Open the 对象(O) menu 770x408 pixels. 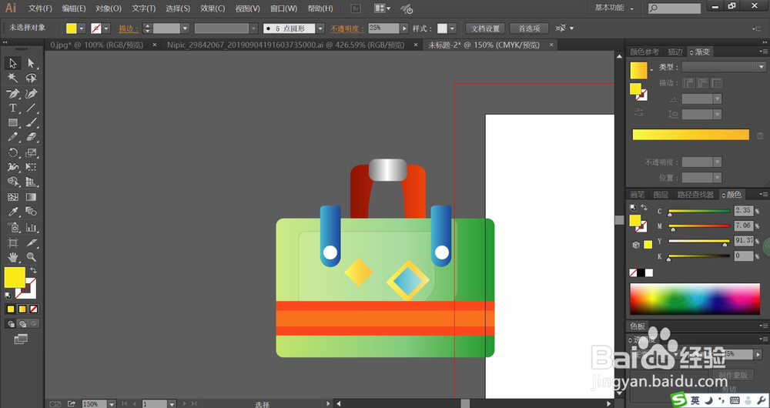point(109,8)
